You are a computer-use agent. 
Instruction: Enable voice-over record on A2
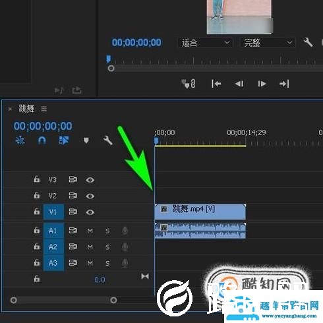(125, 247)
